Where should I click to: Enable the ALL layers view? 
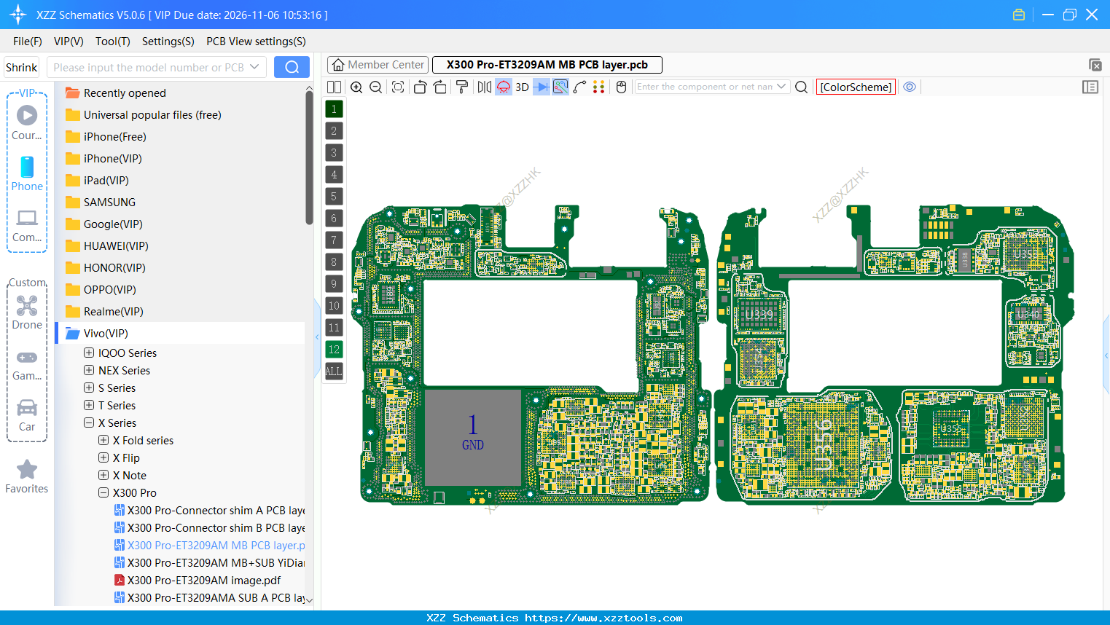[334, 372]
